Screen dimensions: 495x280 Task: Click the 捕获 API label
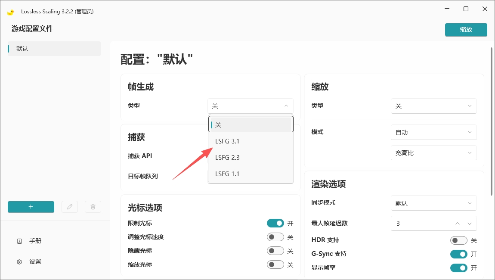140,156
